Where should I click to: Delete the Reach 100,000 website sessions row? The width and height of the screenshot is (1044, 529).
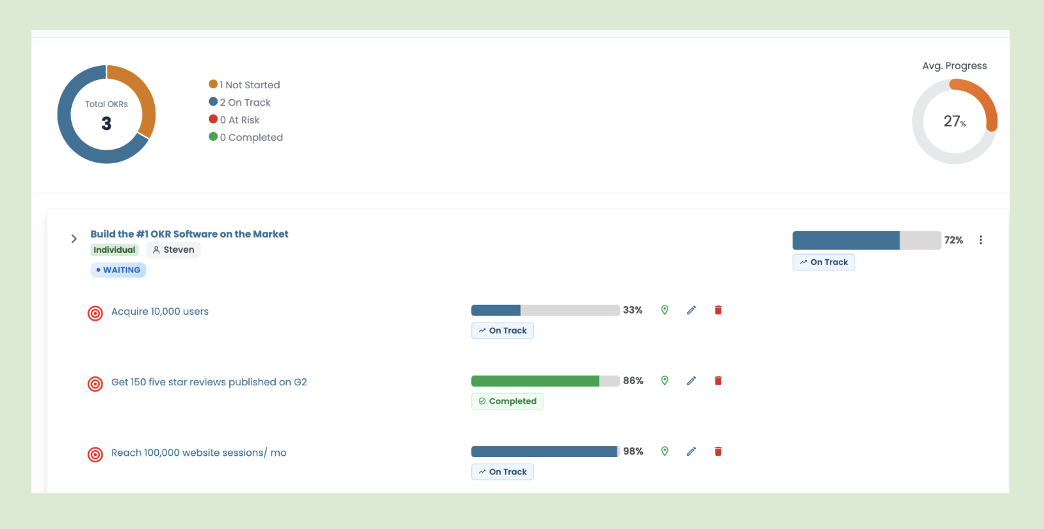(x=718, y=451)
